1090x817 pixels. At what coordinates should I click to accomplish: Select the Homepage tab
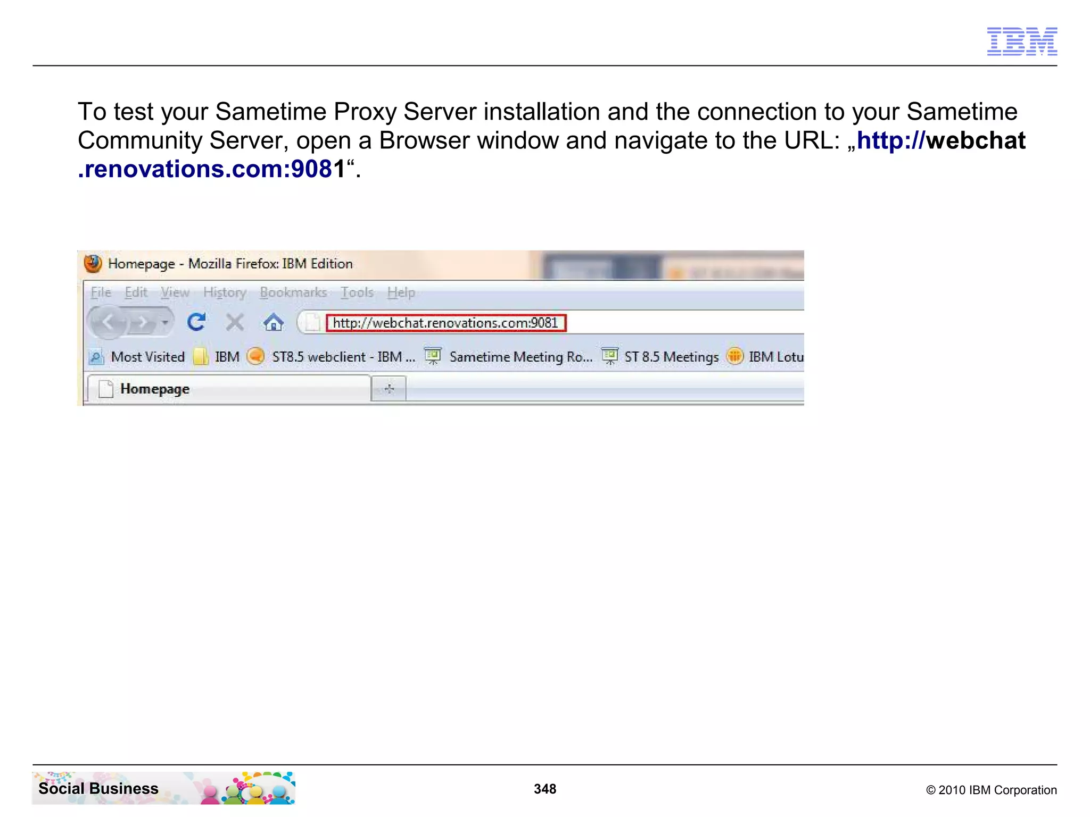tap(229, 389)
